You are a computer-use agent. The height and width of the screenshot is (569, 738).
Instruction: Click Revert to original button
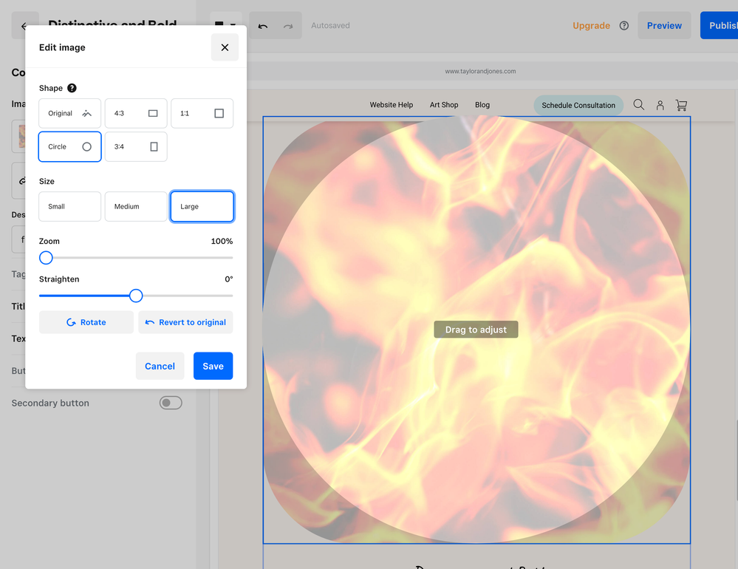pyautogui.click(x=185, y=322)
